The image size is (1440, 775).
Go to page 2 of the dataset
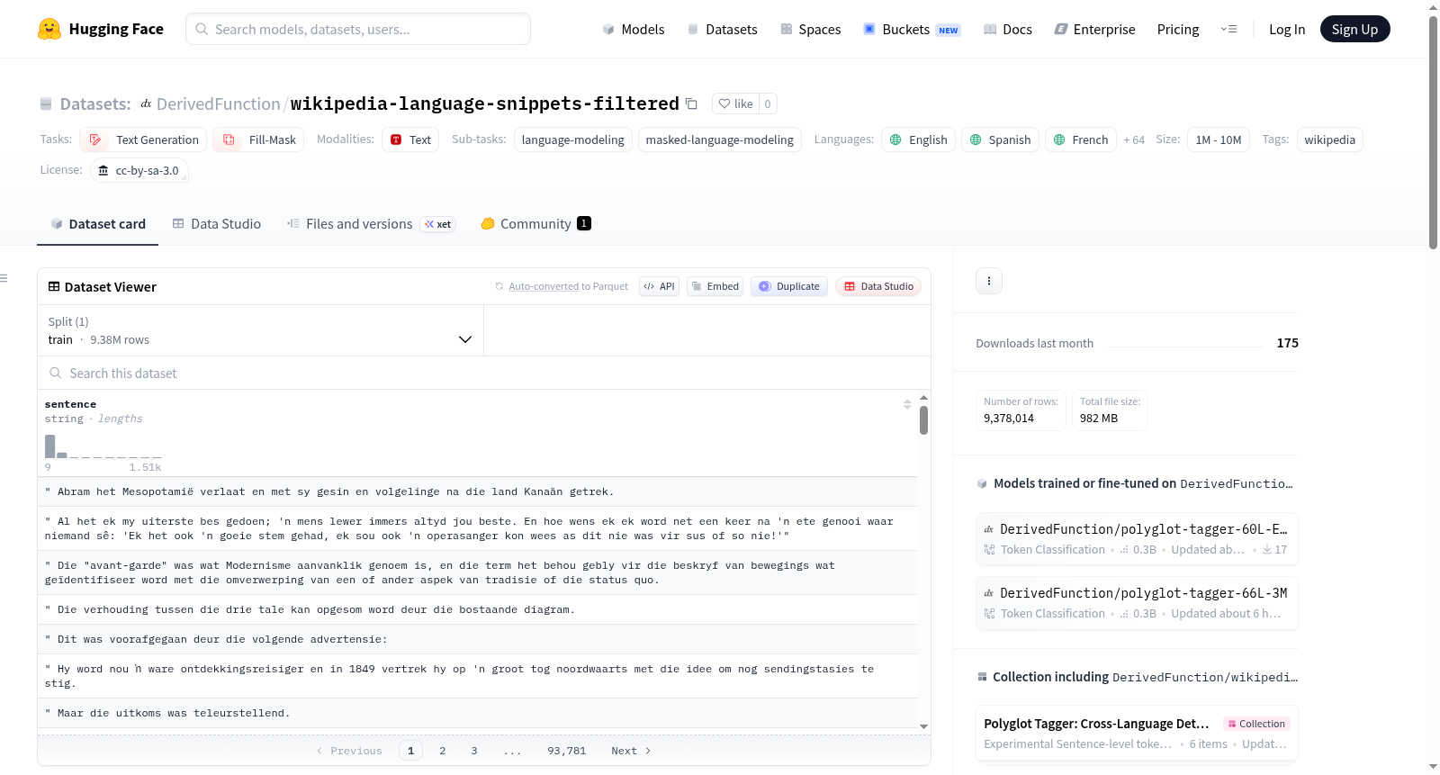point(443,751)
